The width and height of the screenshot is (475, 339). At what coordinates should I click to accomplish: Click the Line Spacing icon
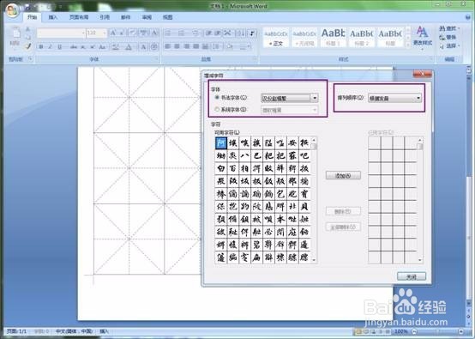(x=217, y=46)
